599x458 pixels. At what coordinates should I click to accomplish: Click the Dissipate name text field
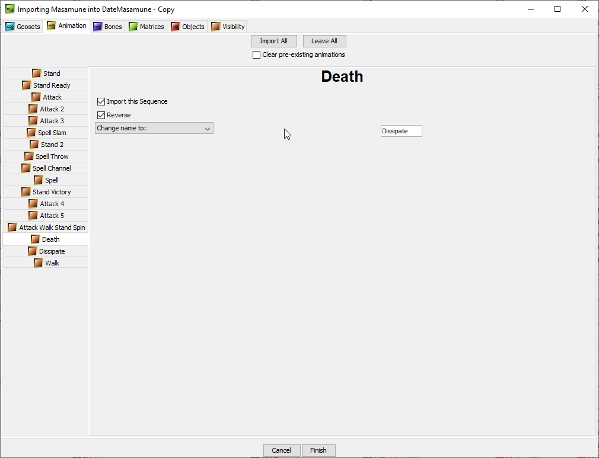(x=402, y=131)
